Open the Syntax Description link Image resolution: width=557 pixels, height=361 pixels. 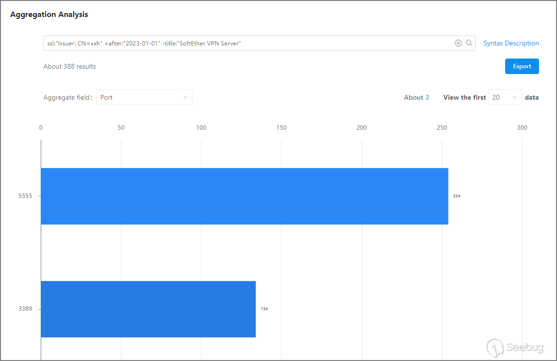511,43
